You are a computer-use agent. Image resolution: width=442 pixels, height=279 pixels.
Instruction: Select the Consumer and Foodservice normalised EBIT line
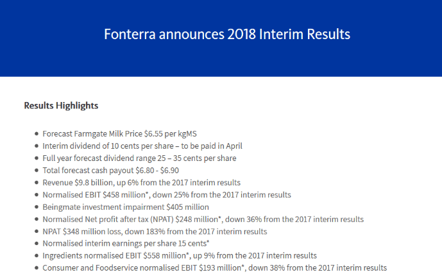pos(214,268)
